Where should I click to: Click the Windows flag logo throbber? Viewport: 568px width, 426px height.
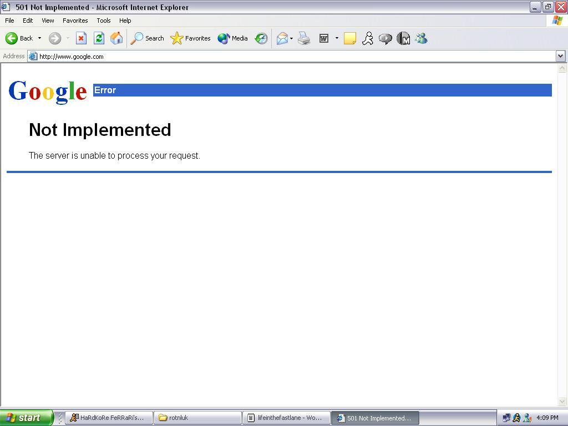click(x=557, y=21)
